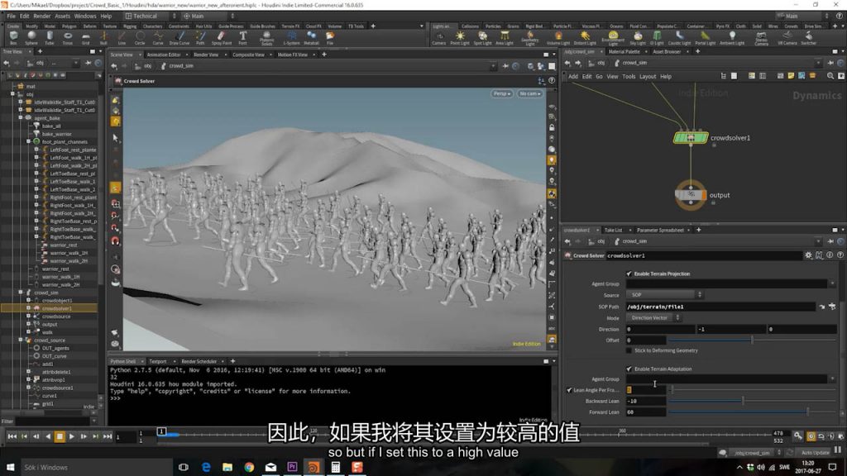The height and width of the screenshot is (476, 847).
Task: Toggle Stick to Deforming Geometry checkbox
Action: pos(629,350)
